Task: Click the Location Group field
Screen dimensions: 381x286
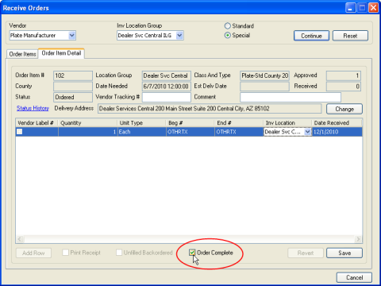Action: coord(167,75)
